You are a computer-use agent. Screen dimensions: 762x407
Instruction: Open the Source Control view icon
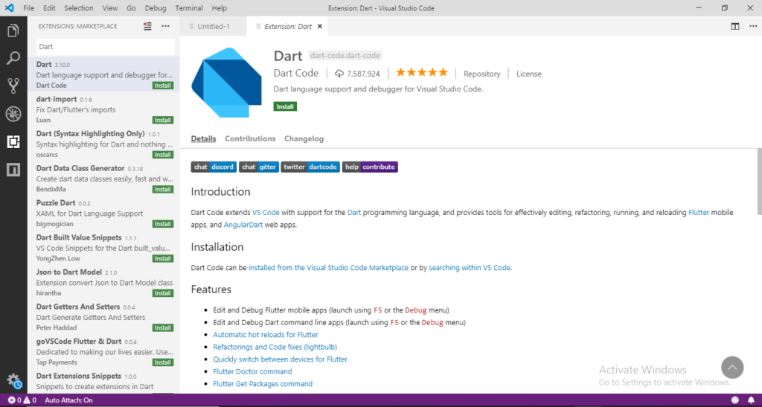tap(13, 86)
